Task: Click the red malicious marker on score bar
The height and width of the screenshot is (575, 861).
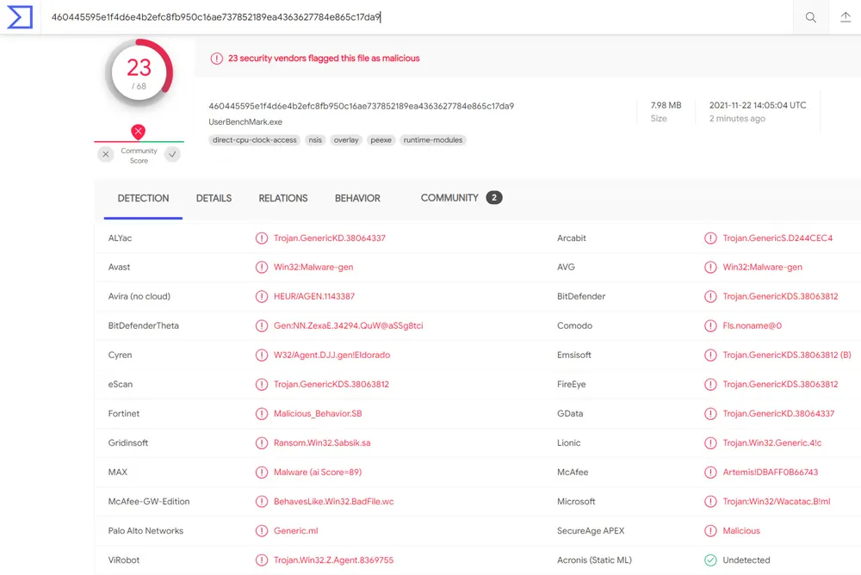Action: tap(138, 132)
